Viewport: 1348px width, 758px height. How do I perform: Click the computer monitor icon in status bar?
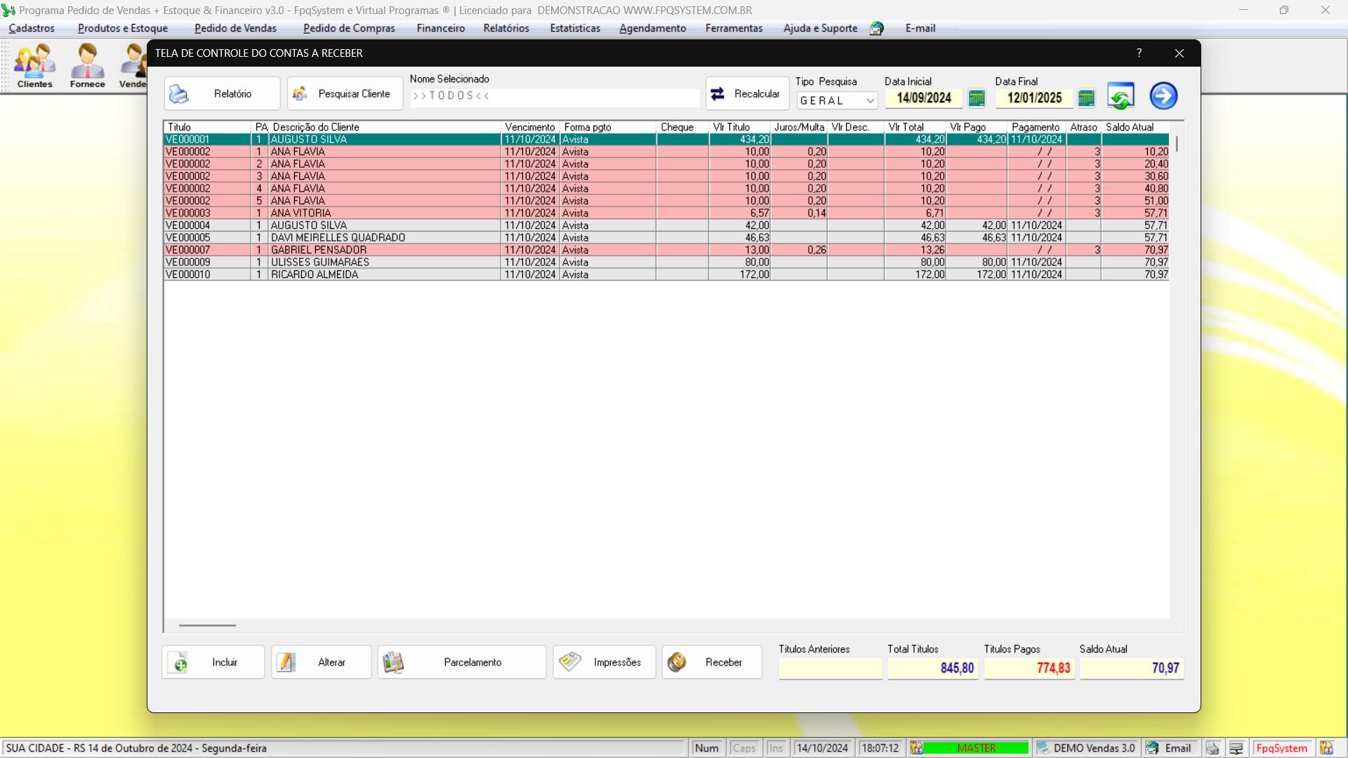(x=1236, y=748)
